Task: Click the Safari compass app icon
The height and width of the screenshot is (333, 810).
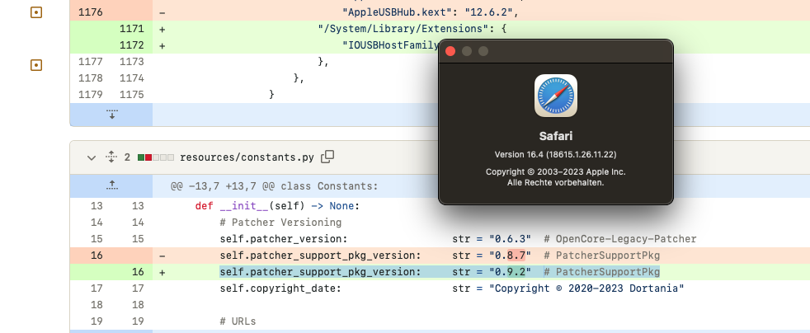Action: click(556, 96)
